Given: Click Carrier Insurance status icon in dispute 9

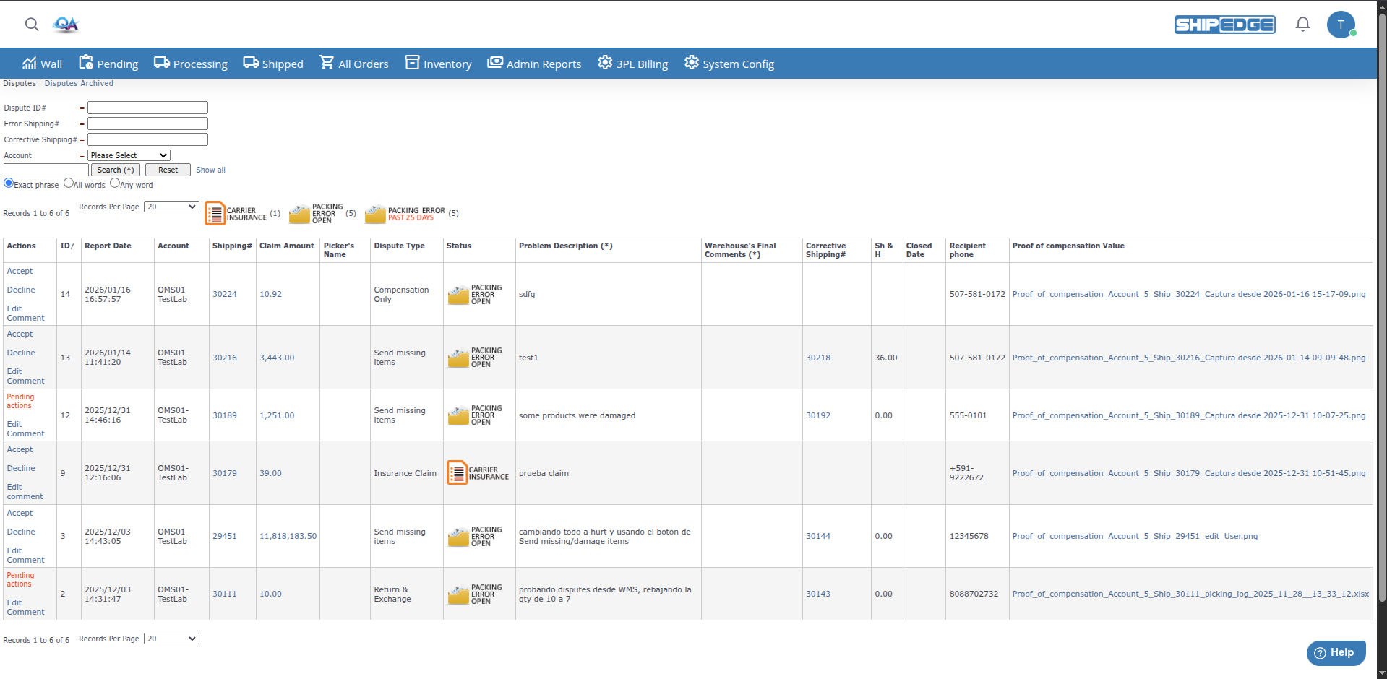Looking at the screenshot, I should pyautogui.click(x=457, y=473).
